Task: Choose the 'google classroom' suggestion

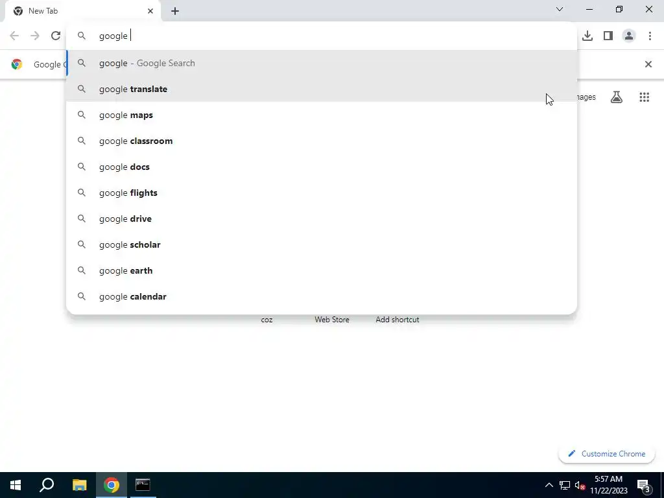Action: pyautogui.click(x=322, y=141)
